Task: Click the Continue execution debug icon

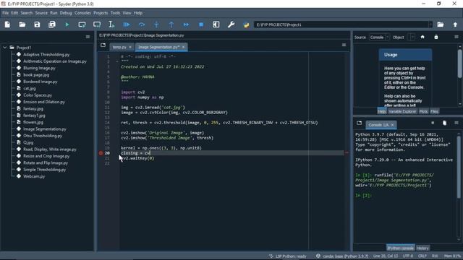Action: tap(186, 25)
